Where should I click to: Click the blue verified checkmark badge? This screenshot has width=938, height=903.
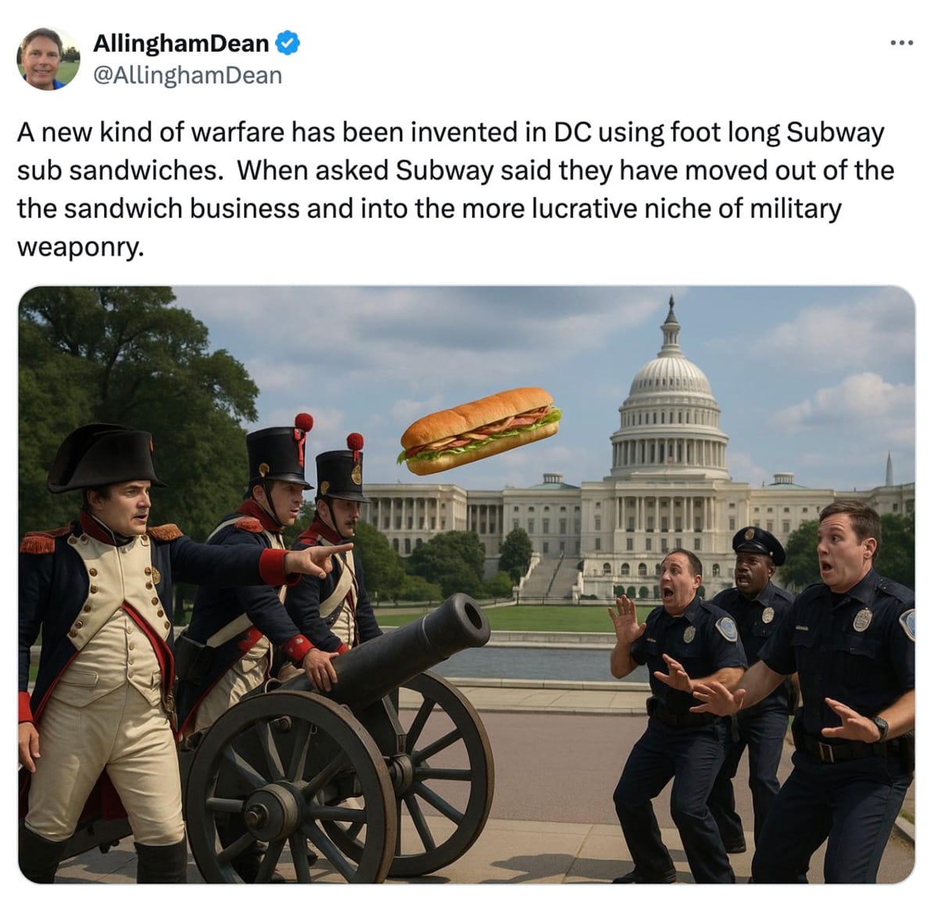tap(288, 43)
